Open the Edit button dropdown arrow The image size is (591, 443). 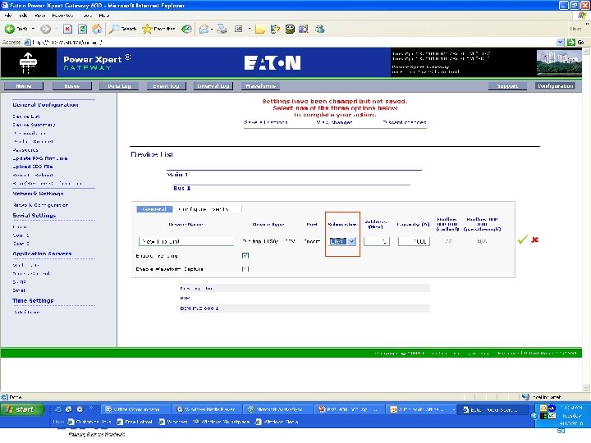[250, 29]
